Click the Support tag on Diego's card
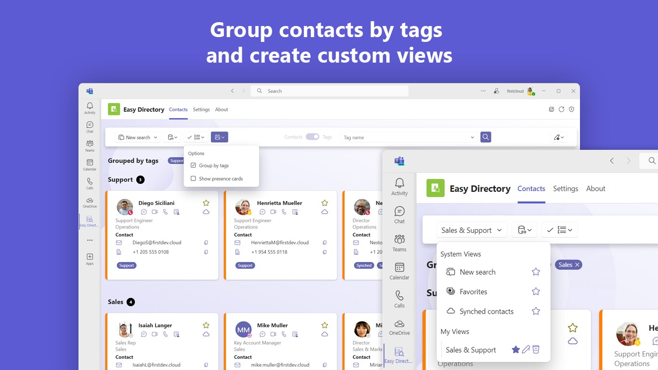Viewport: 658px width, 370px height. point(127,265)
